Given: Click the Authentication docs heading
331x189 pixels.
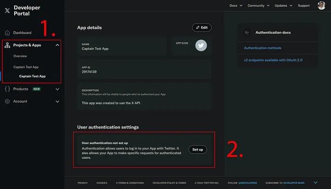Looking at the screenshot, I should pyautogui.click(x=273, y=33).
